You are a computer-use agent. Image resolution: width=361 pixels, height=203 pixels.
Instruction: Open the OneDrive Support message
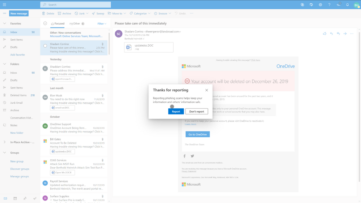pos(74,128)
